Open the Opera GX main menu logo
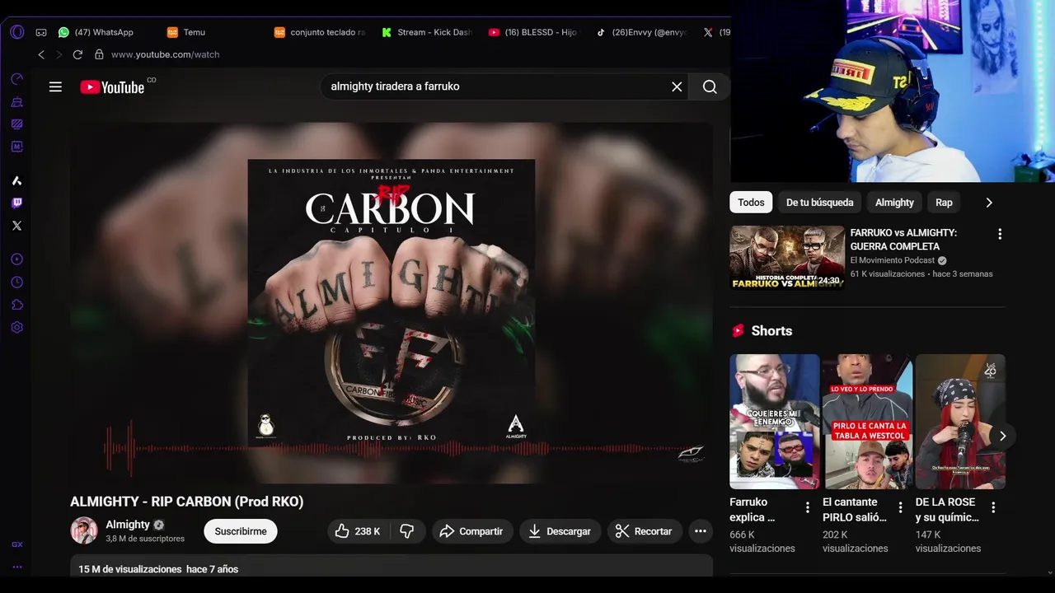The image size is (1055, 593). point(17,32)
